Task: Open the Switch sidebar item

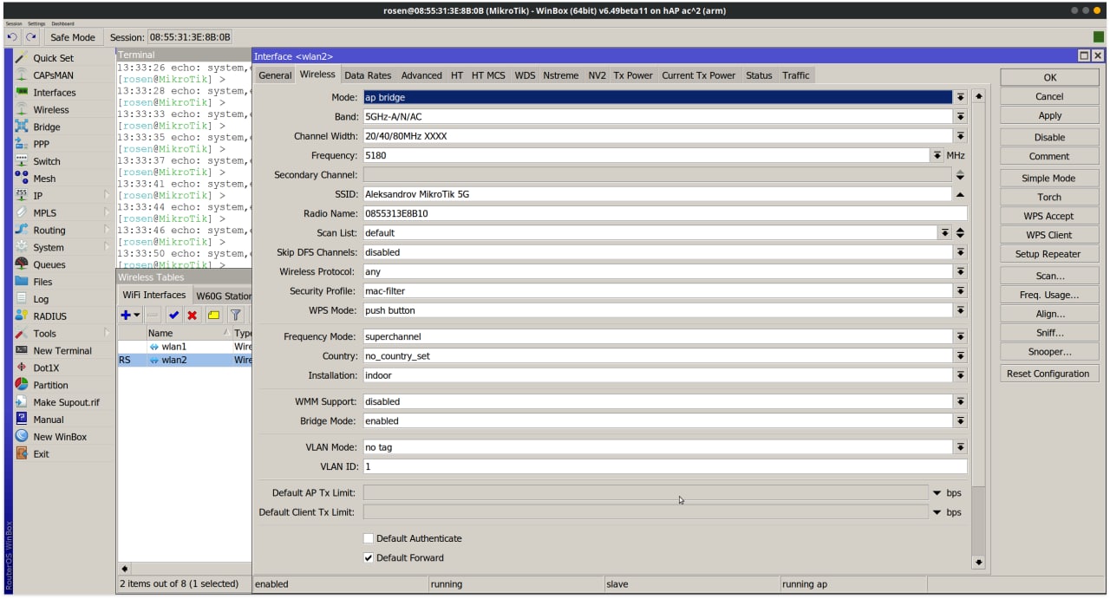Action: [x=47, y=161]
